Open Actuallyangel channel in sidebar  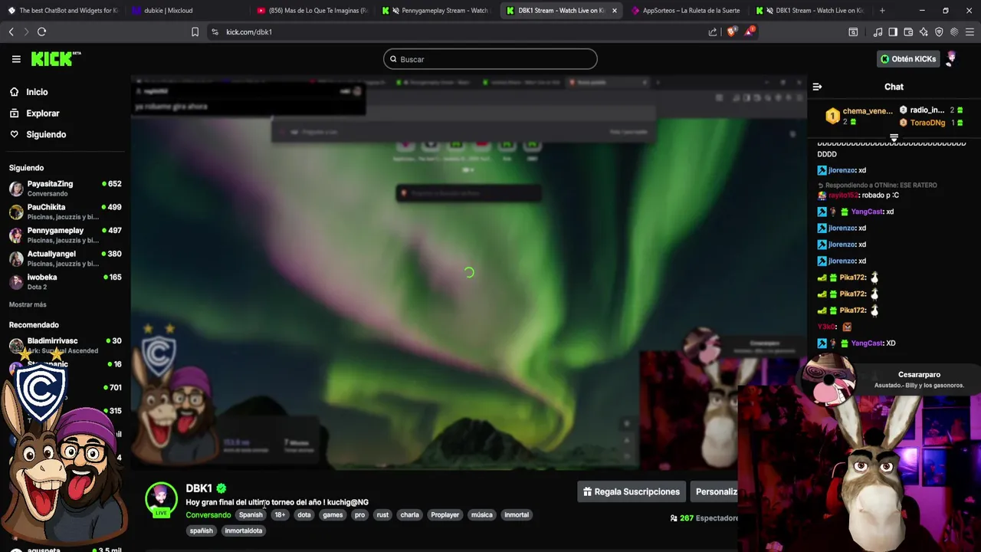[65, 258]
